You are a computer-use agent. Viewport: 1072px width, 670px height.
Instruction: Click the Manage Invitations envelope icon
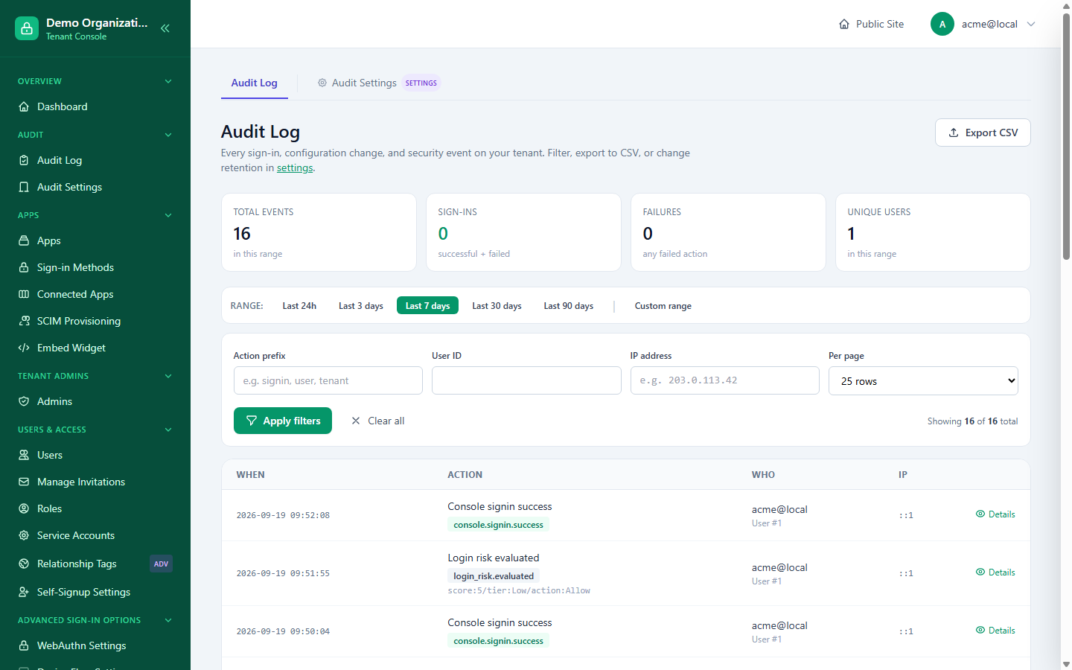(24, 482)
